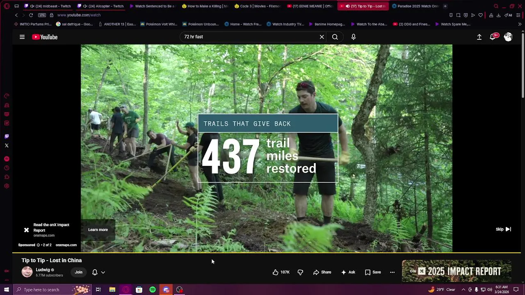
Task: Expand notification preferences bell dropdown
Action: [98, 272]
